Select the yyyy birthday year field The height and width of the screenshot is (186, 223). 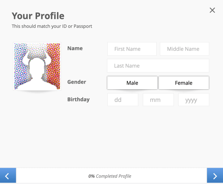coord(194,100)
